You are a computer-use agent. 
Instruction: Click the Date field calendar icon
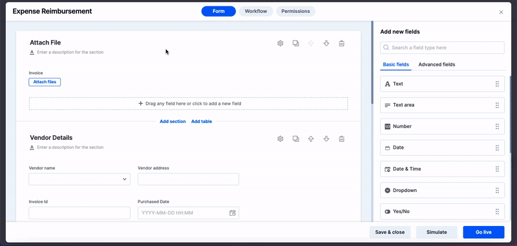point(387,148)
